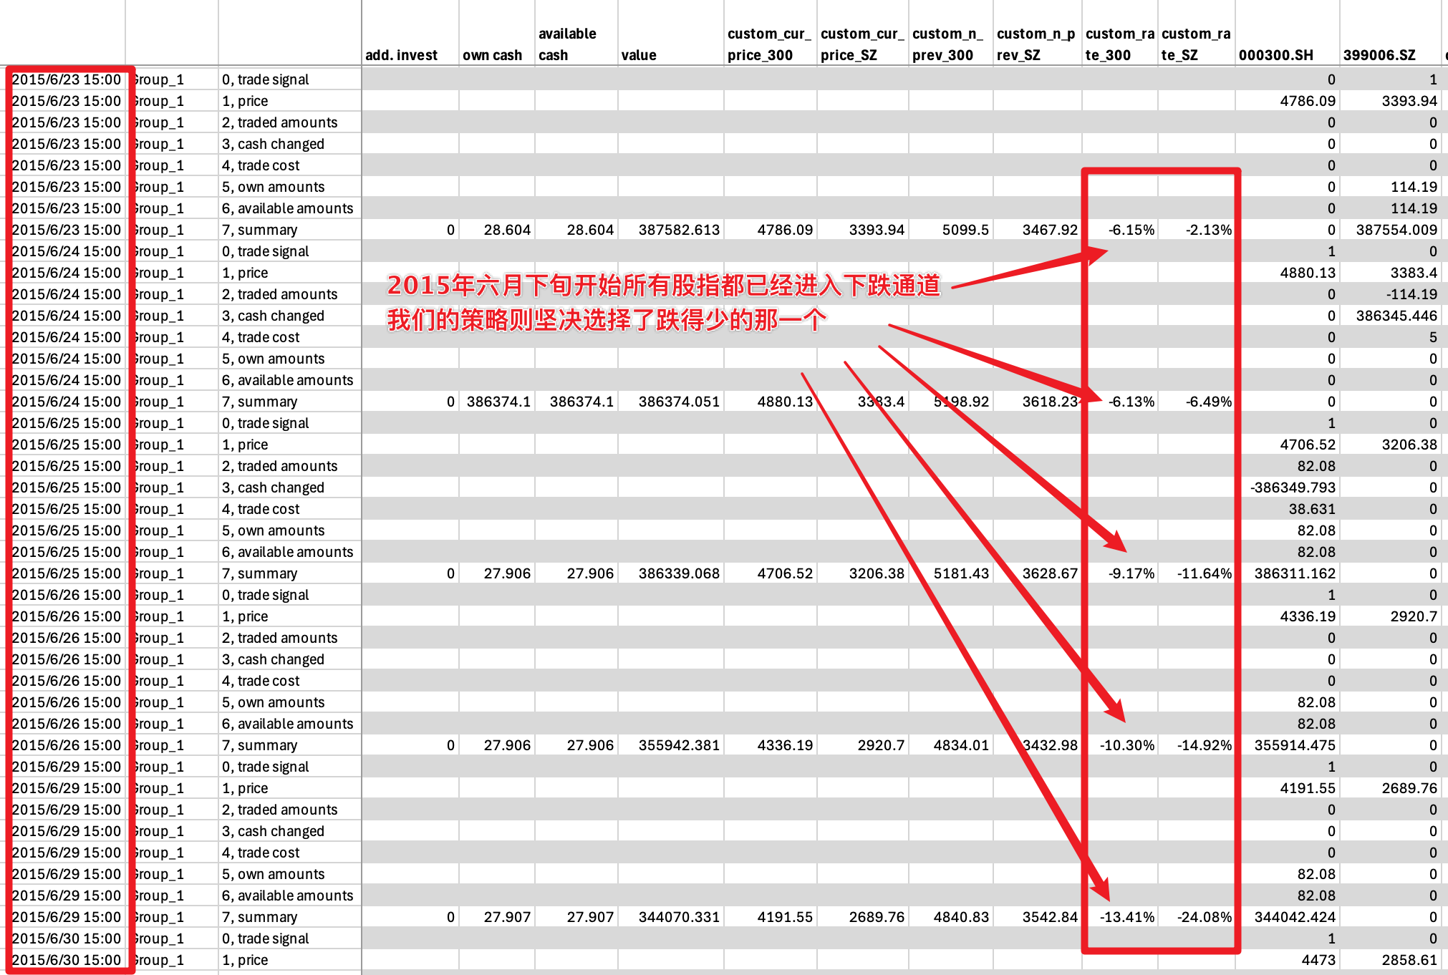Click '2, traded amounts' label for 2015/6/24

279,294
